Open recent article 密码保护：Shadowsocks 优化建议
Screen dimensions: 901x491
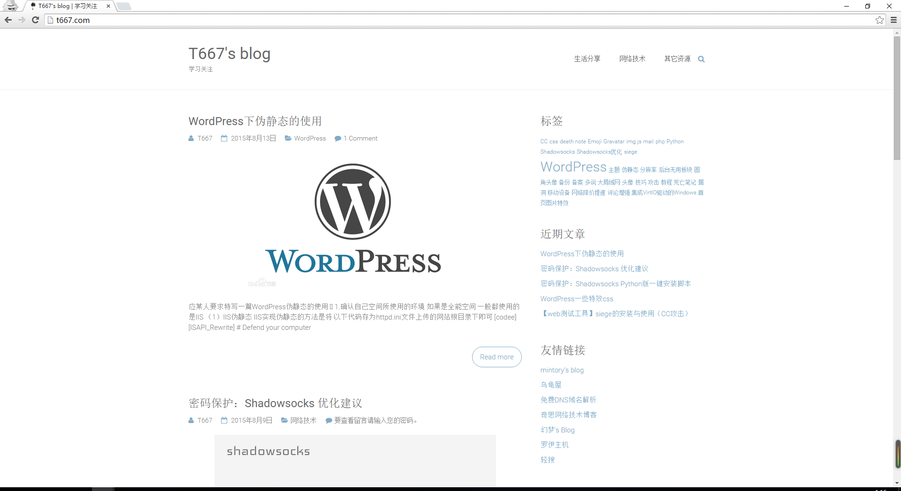click(594, 268)
